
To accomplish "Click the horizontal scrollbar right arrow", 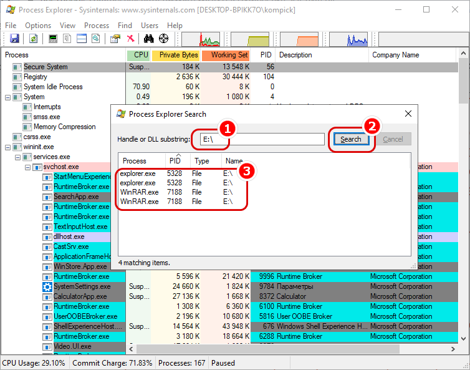I will [453, 349].
